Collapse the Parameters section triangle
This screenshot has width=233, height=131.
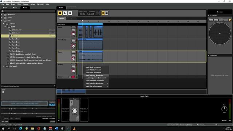209,55
